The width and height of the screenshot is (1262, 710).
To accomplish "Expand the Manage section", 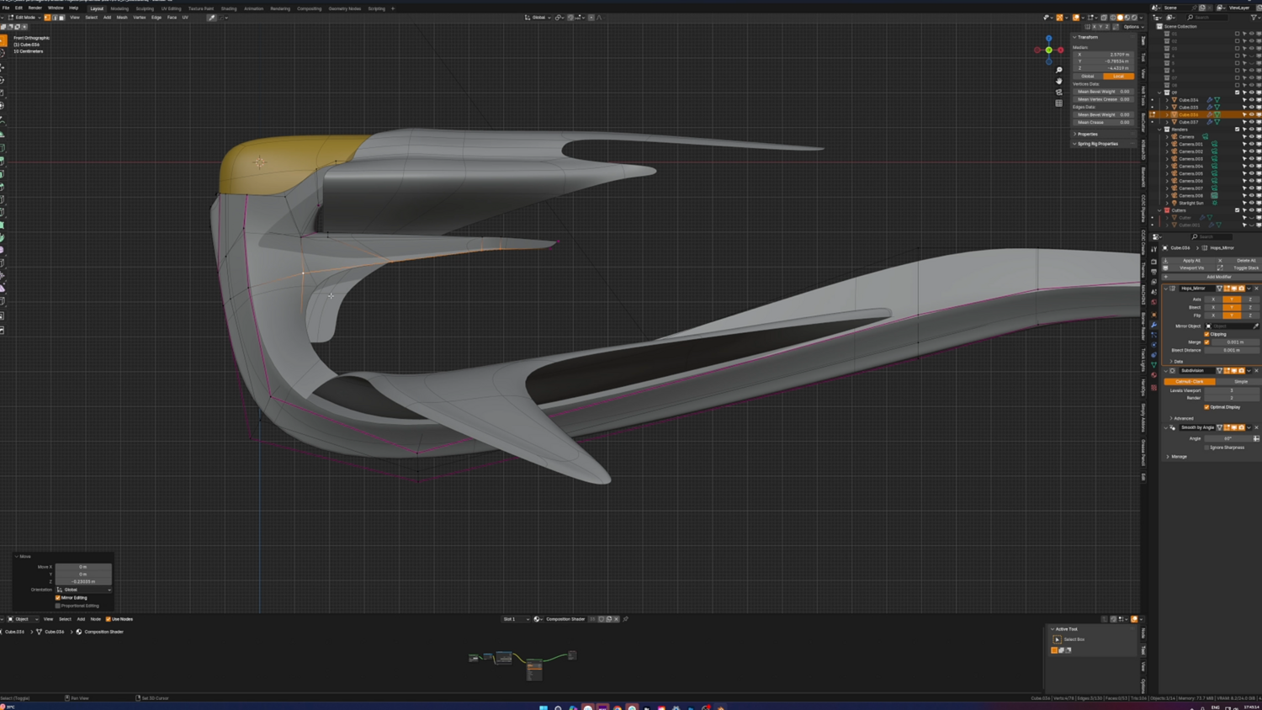I will click(x=1177, y=457).
